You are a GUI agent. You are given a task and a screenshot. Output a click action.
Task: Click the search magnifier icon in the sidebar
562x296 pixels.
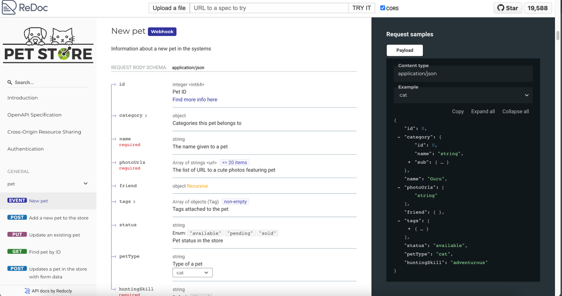9,82
